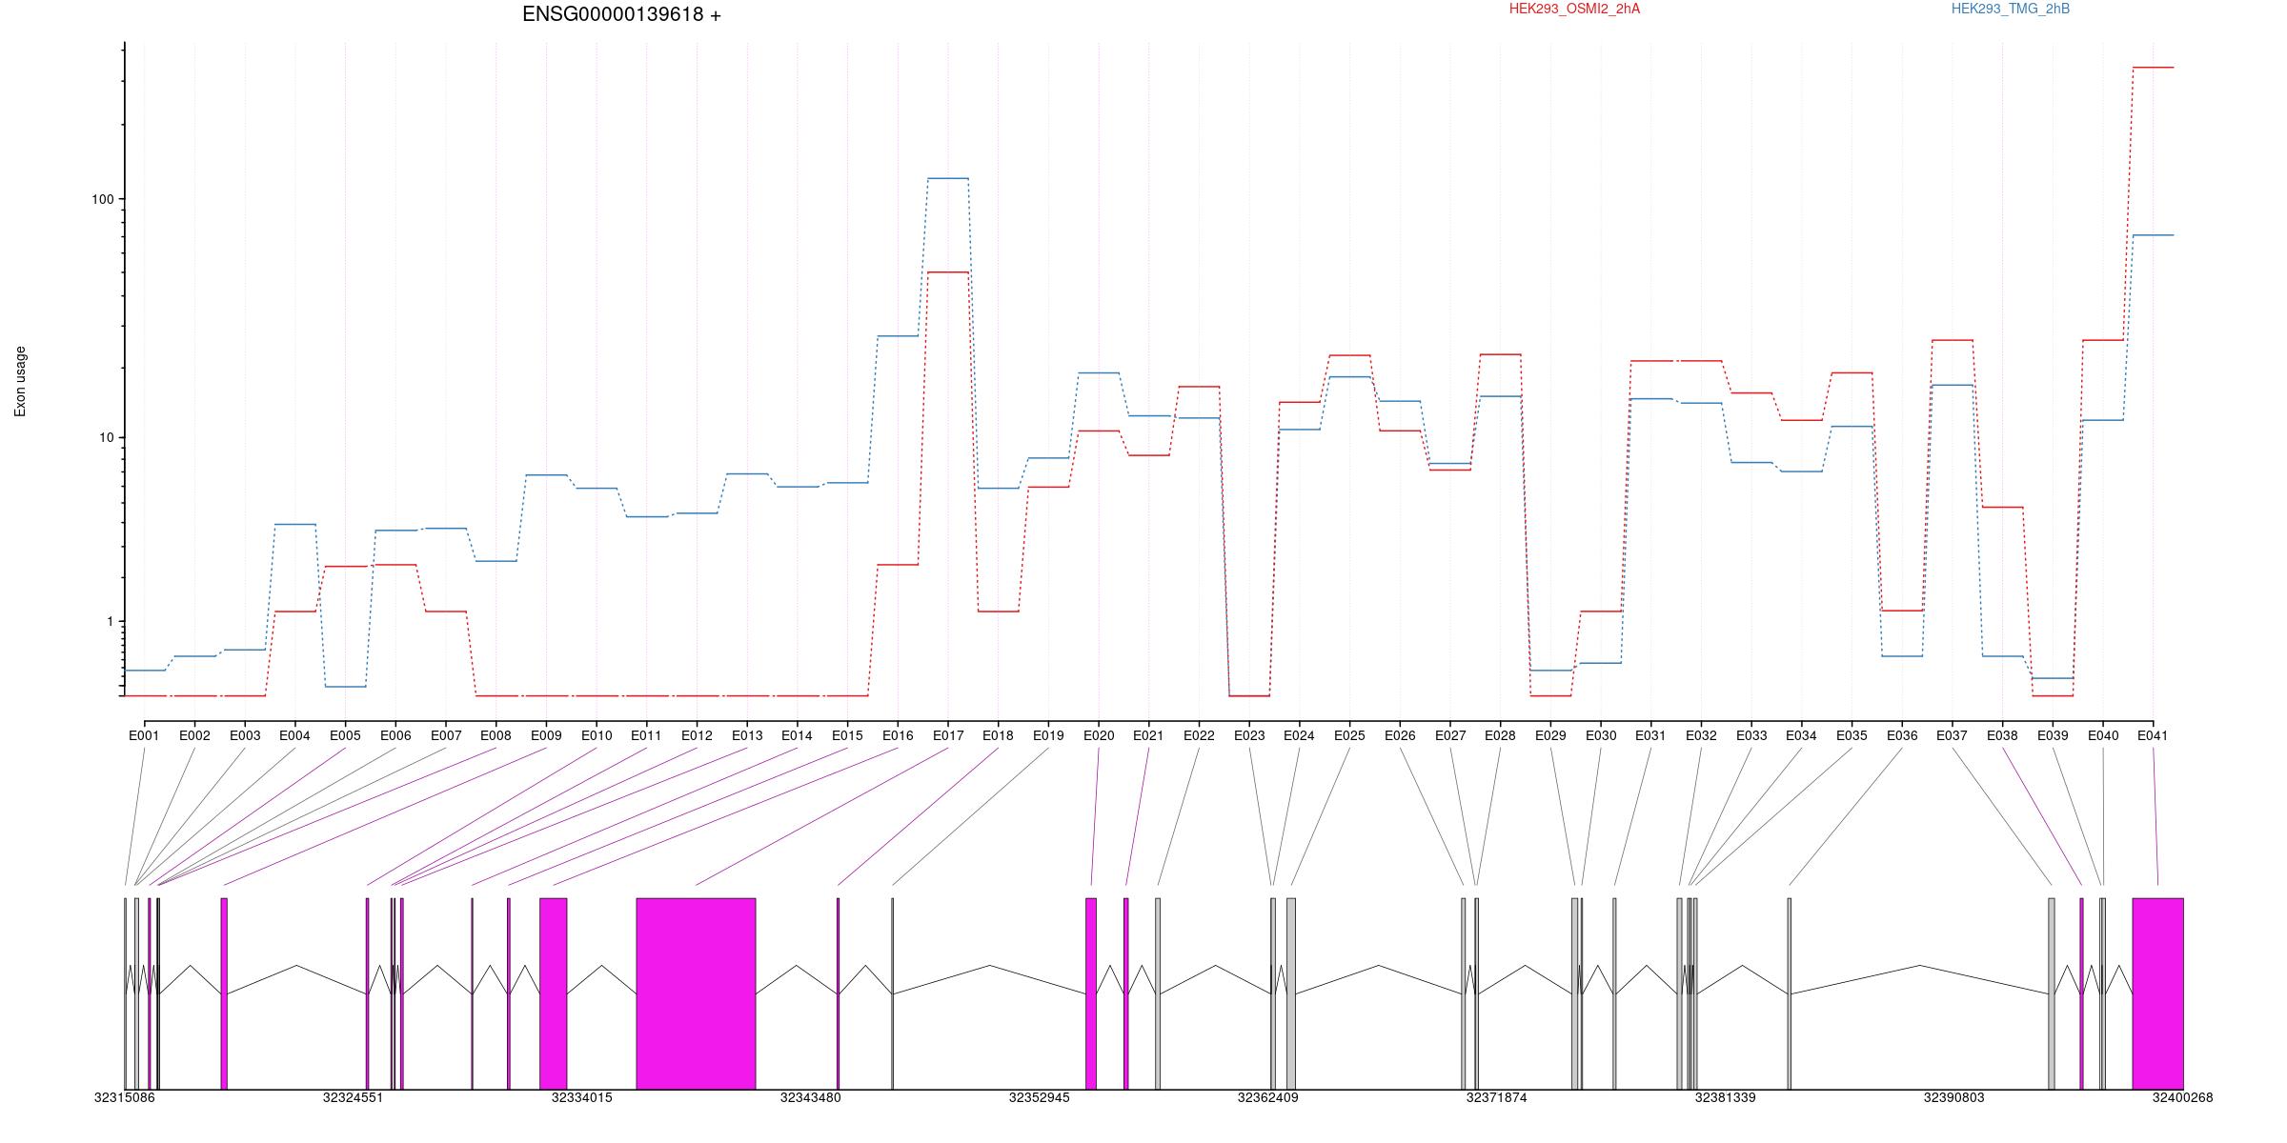2287x1143 pixels.
Task: Select exon label E025
Action: (1349, 735)
